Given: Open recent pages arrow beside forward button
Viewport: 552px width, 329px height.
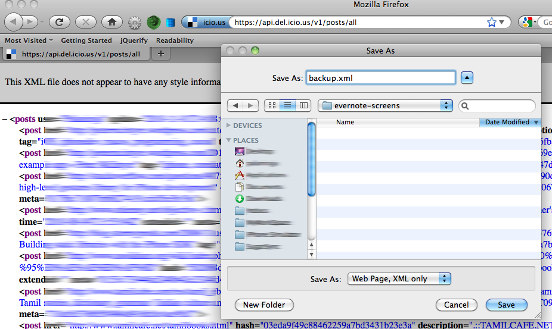Looking at the screenshot, I should [42, 22].
